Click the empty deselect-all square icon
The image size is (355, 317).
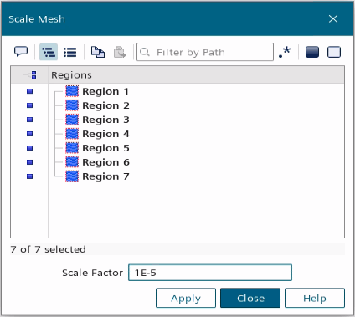pos(334,52)
